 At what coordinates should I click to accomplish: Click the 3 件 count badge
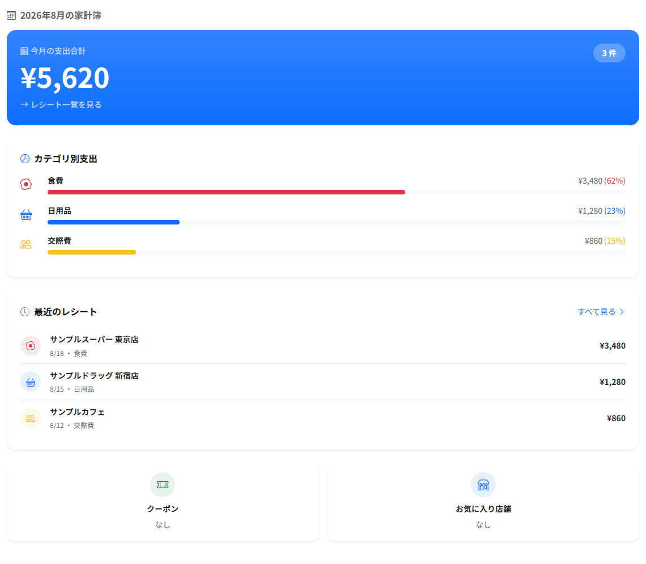click(x=609, y=53)
